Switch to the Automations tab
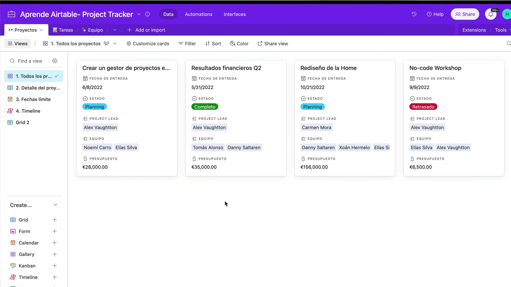The height and width of the screenshot is (287, 511). point(199,14)
